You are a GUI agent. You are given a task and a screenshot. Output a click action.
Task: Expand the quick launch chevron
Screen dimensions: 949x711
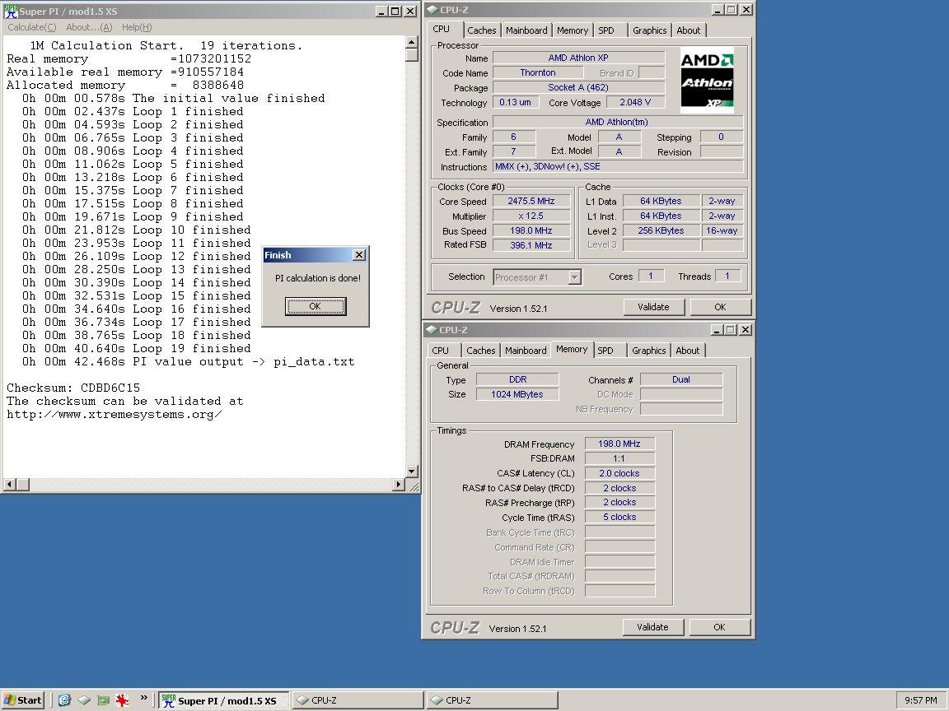coord(143,698)
